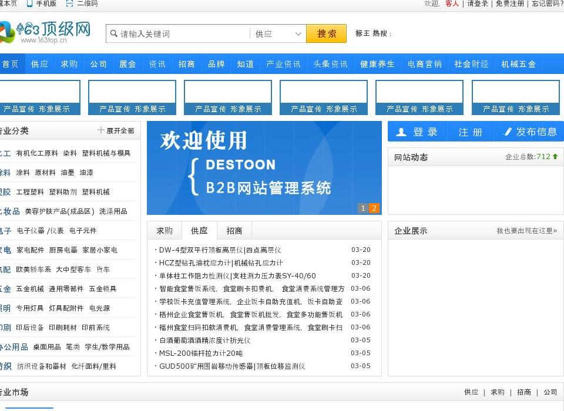
Task: Open 展会 in the navigation bar
Action: (x=127, y=64)
